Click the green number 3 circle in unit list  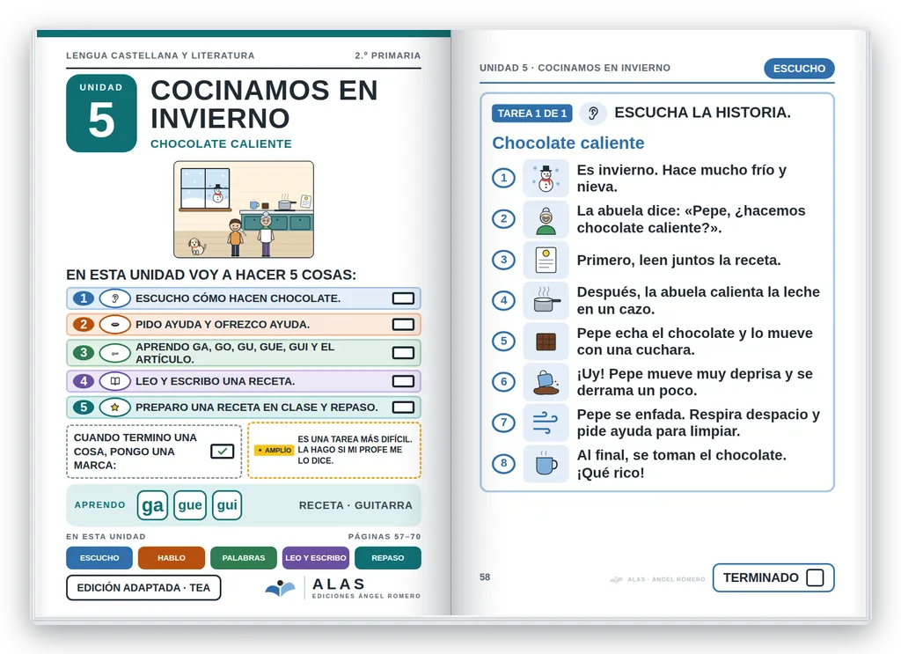click(84, 353)
